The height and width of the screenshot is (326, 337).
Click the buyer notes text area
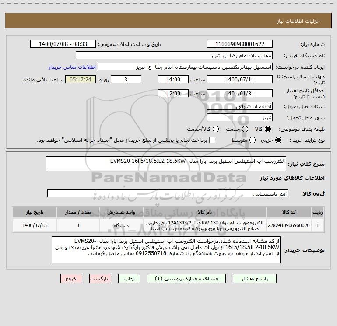coord(166,250)
